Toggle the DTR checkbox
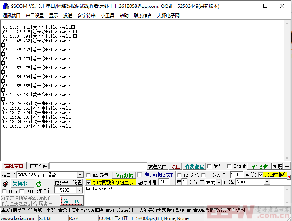The height and width of the screenshot is (221, 292). 22,191
